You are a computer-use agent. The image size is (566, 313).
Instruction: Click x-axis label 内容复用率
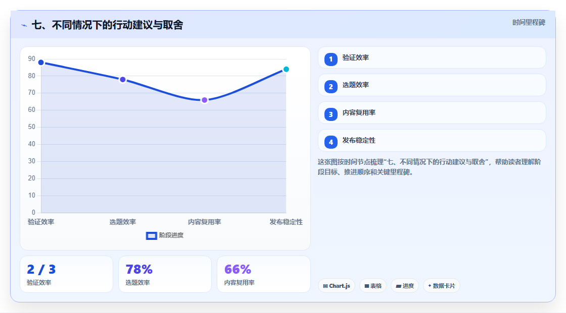[204, 222]
